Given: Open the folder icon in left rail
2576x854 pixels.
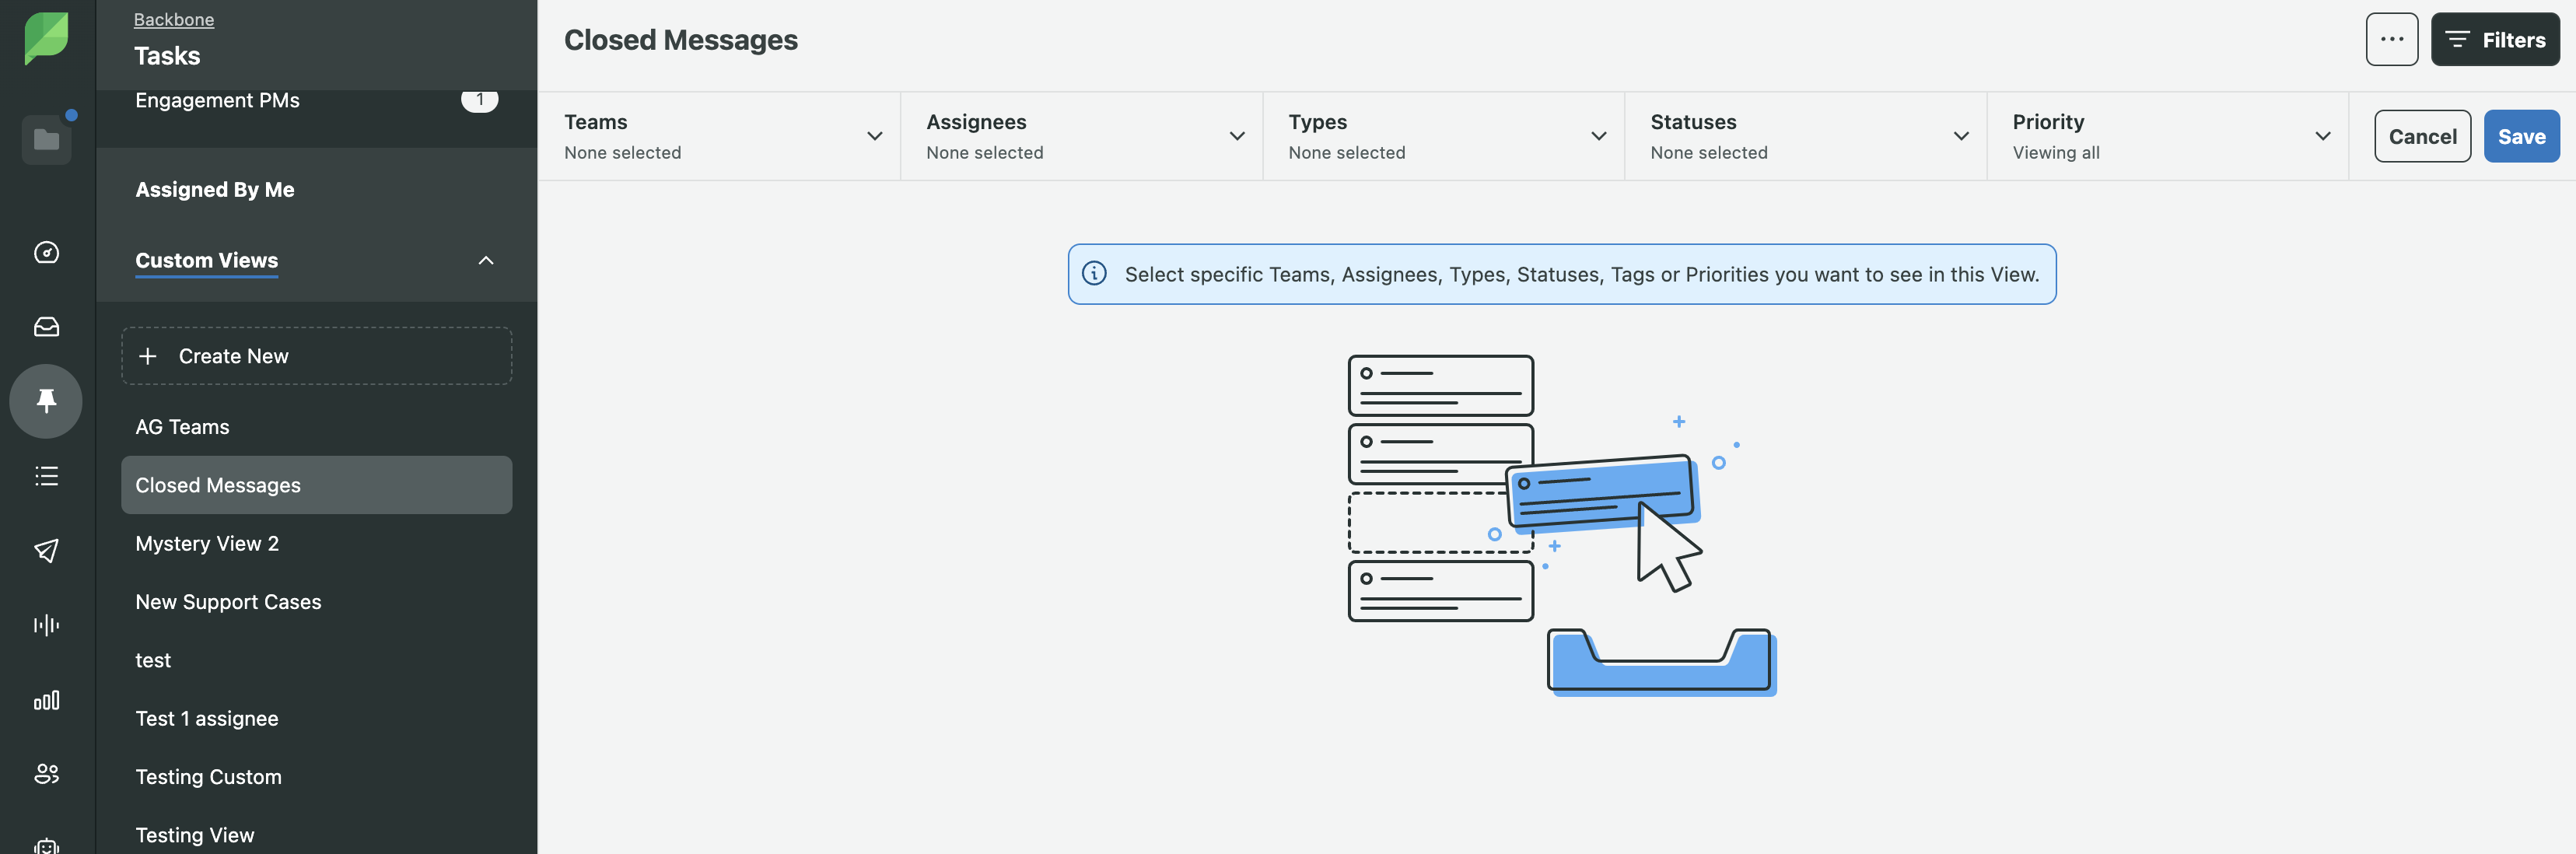Looking at the screenshot, I should pos(46,139).
